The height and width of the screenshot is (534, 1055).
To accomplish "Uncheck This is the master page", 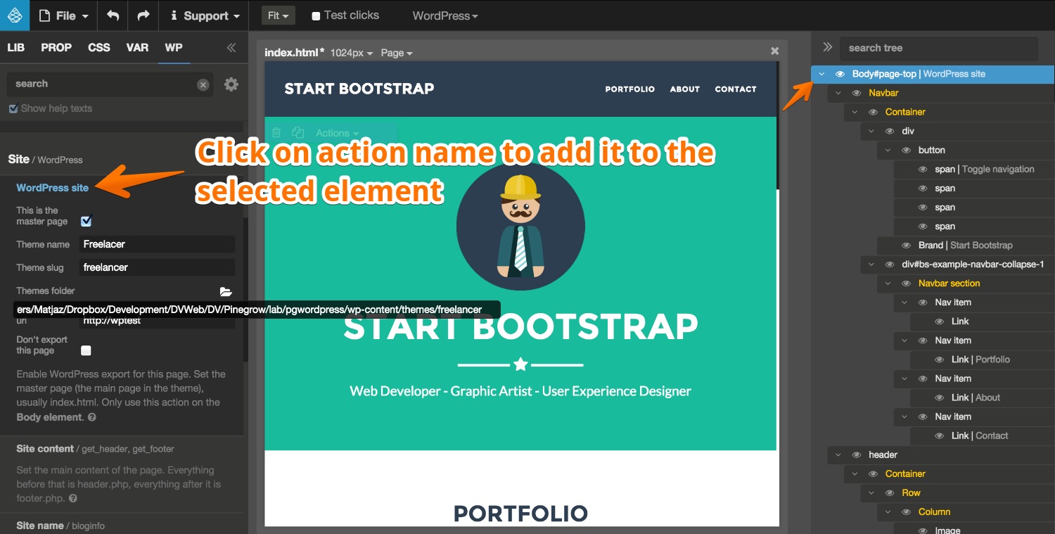I will 87,221.
